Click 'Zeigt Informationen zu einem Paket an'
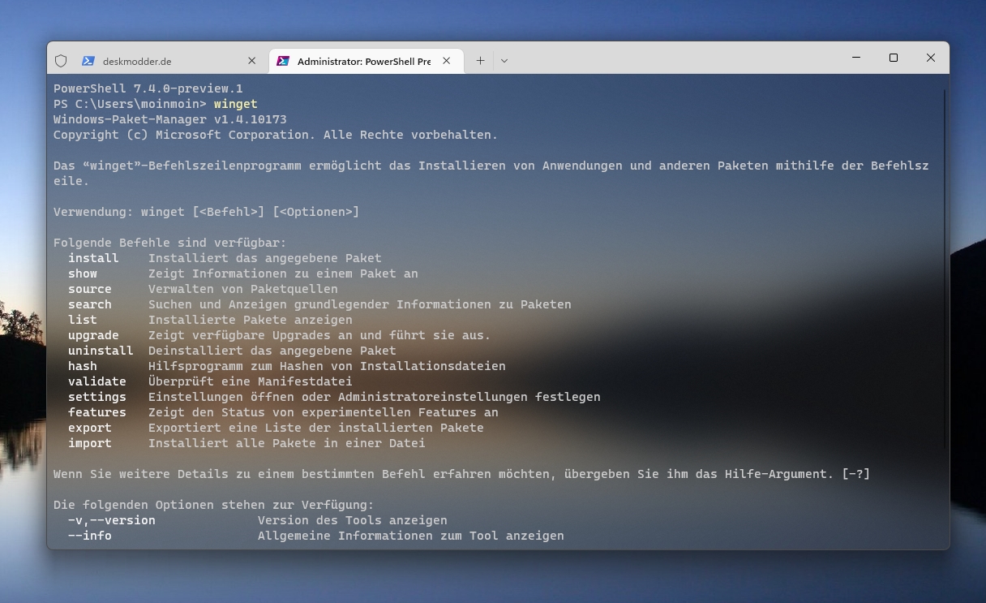 point(283,274)
